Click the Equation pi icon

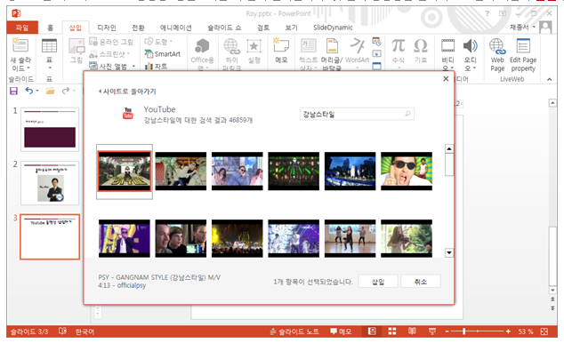click(x=399, y=46)
